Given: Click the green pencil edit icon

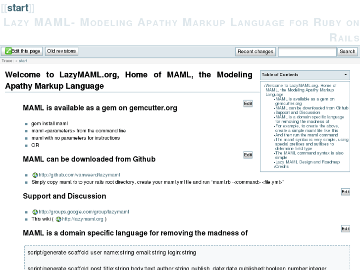Looking at the screenshot, I should [x=8, y=51].
